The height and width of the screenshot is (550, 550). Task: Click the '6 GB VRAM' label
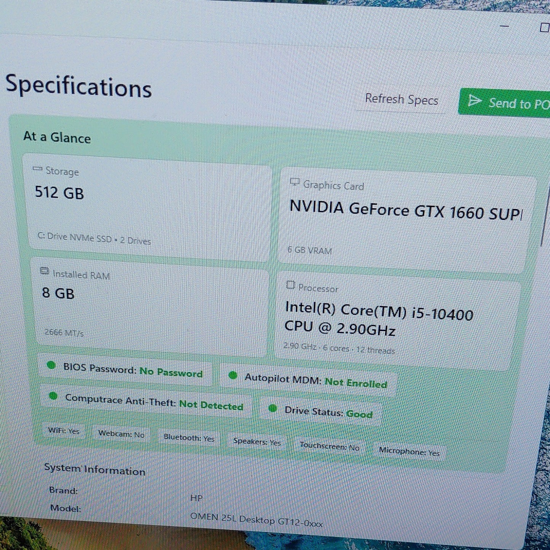[x=309, y=250]
